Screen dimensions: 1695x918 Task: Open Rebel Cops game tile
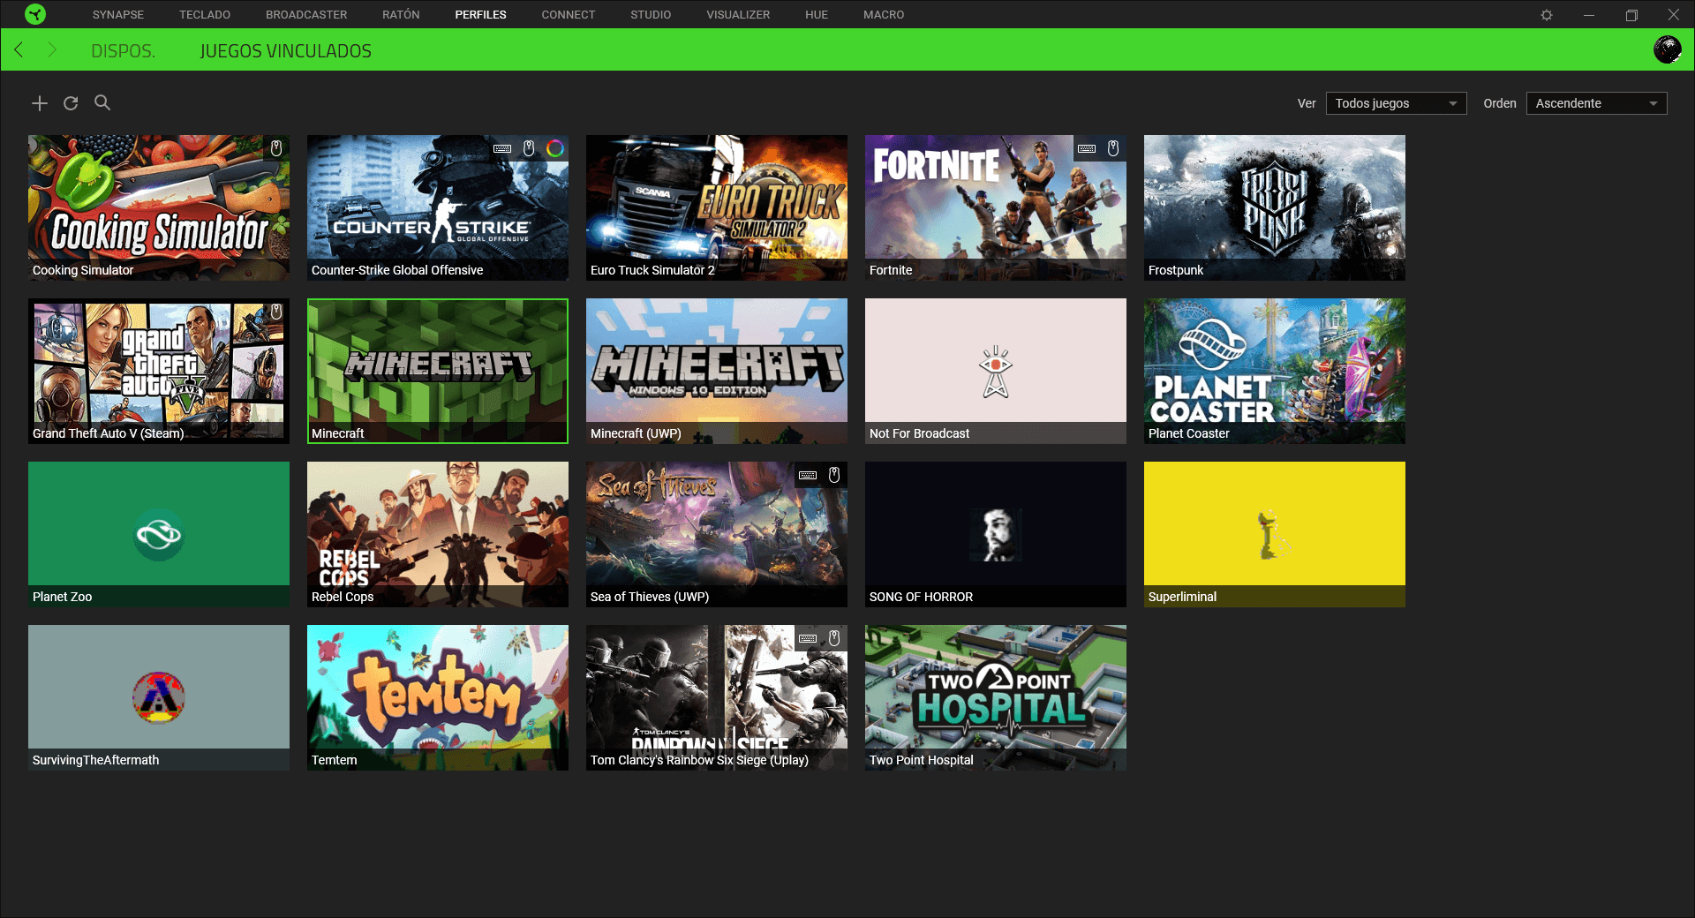point(438,534)
